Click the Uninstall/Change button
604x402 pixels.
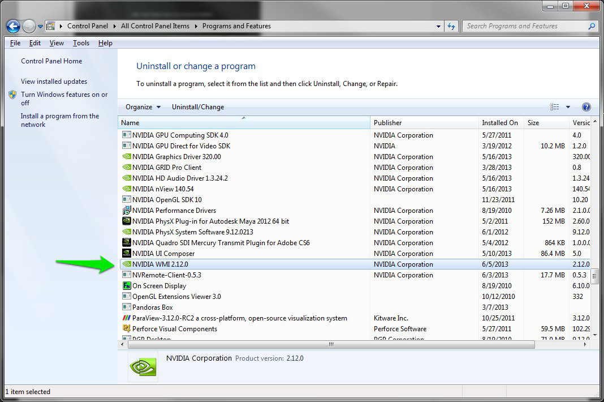click(x=197, y=107)
